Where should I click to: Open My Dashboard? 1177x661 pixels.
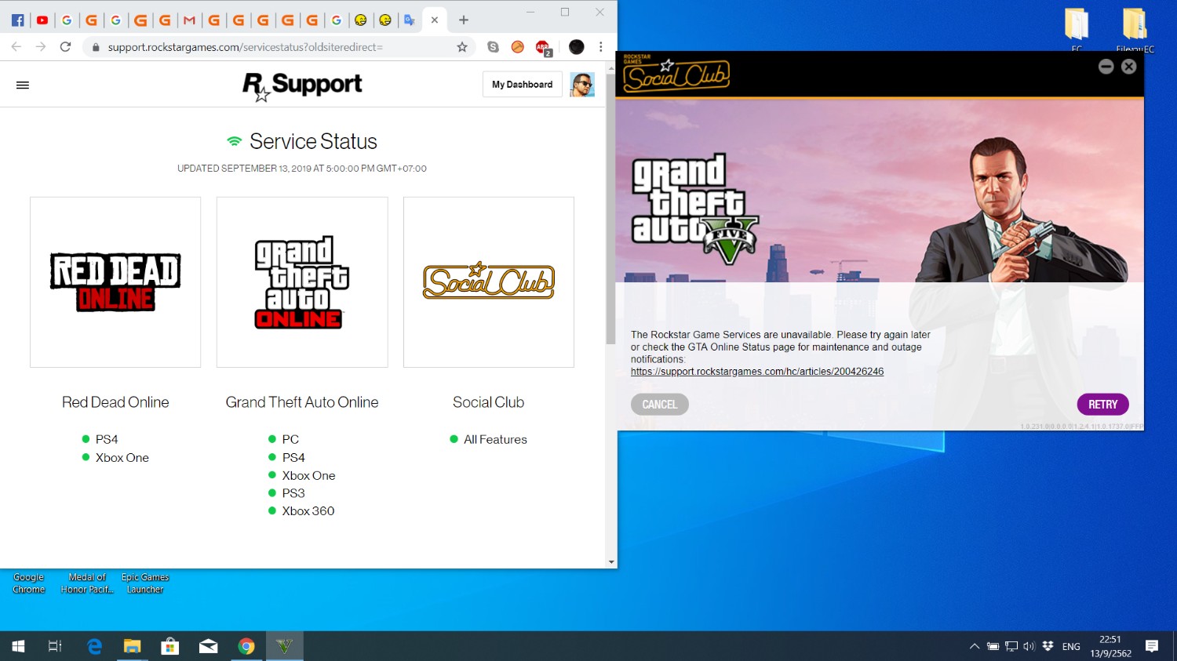[523, 85]
